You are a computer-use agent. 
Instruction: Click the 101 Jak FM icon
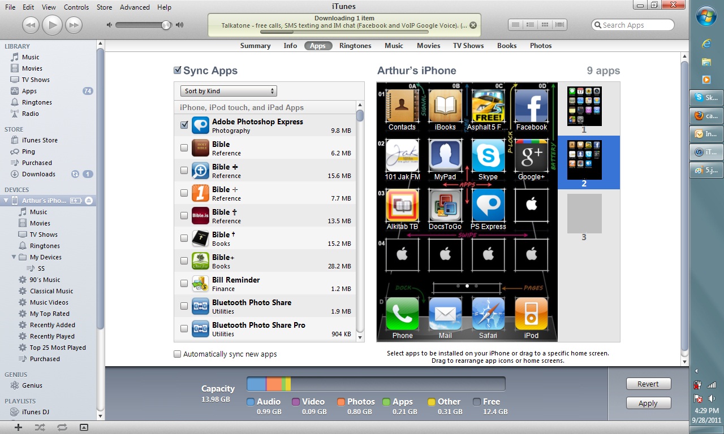coord(402,156)
